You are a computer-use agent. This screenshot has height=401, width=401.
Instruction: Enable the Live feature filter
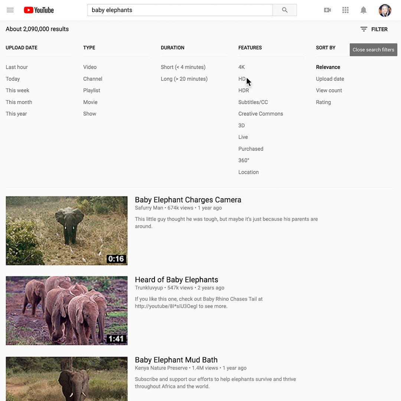point(243,137)
